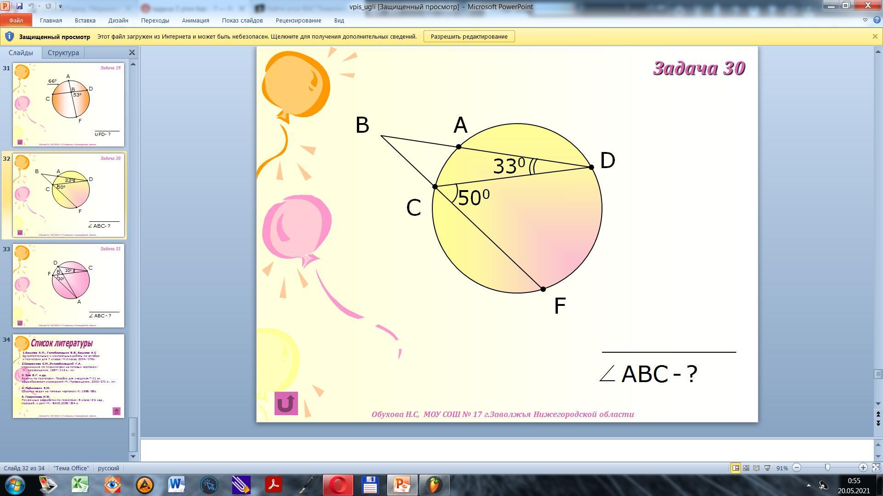Viewport: 883px width, 496px height.
Task: Switch to Slide Sorter view
Action: point(746,468)
